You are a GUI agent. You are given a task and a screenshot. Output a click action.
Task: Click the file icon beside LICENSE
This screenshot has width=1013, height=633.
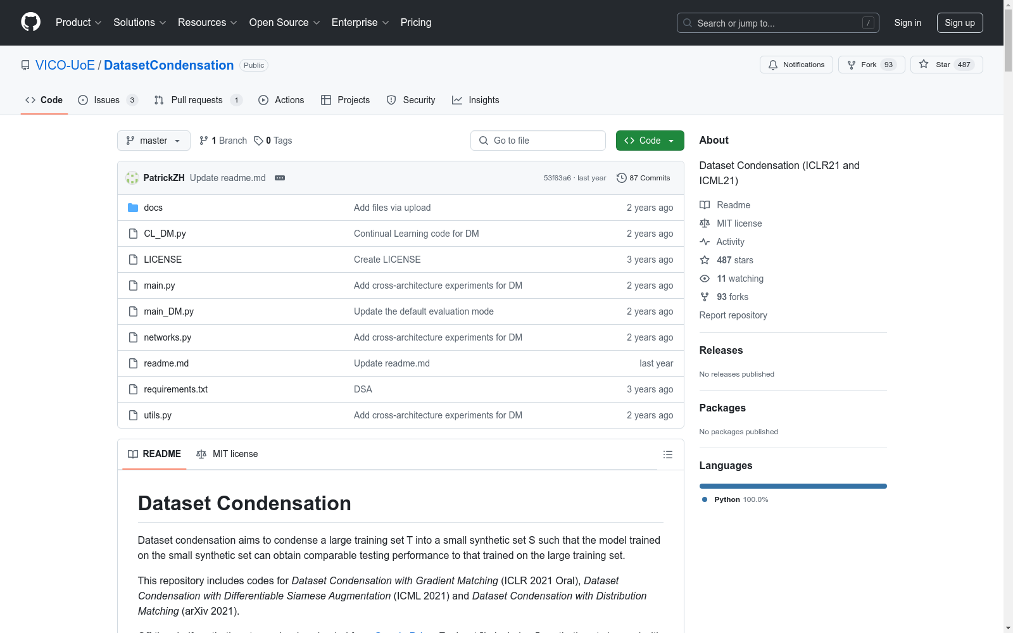point(133,260)
